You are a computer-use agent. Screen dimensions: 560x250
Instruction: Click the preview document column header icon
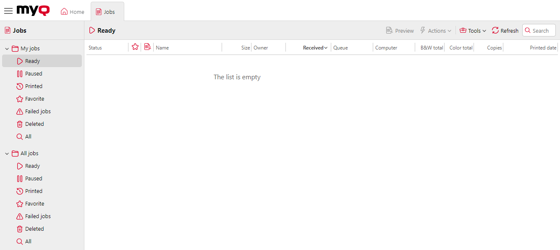pos(147,47)
